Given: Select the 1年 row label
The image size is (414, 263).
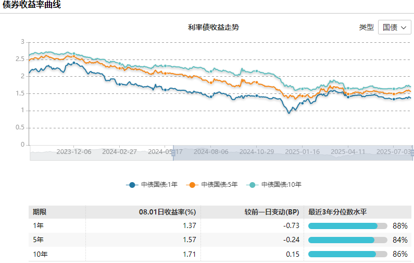Looking at the screenshot, I should click(x=39, y=226).
